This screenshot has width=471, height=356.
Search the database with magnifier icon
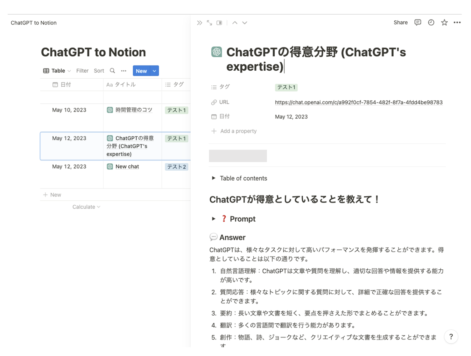pos(112,71)
